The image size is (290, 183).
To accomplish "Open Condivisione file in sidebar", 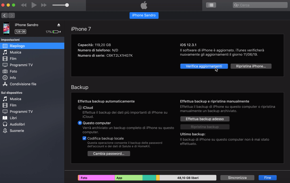I will point(32,84).
